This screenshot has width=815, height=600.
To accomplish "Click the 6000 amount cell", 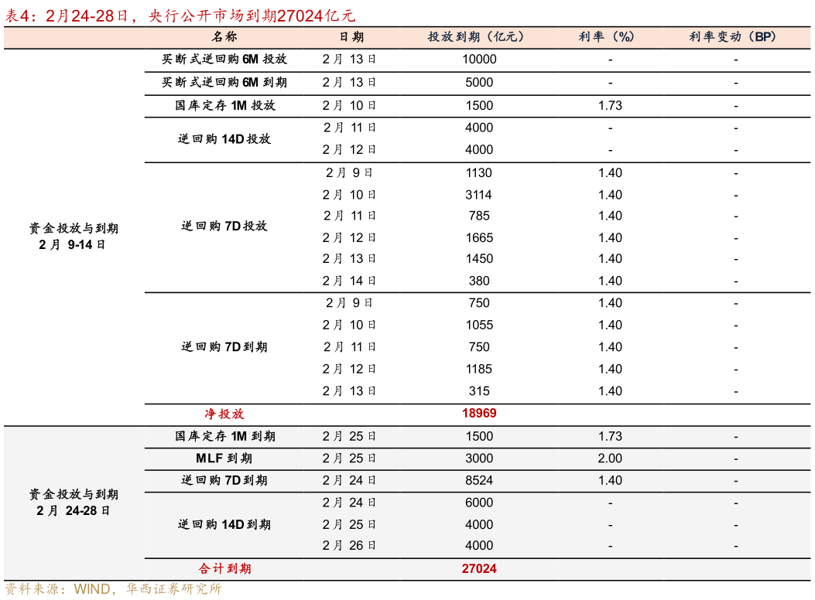I will click(479, 503).
